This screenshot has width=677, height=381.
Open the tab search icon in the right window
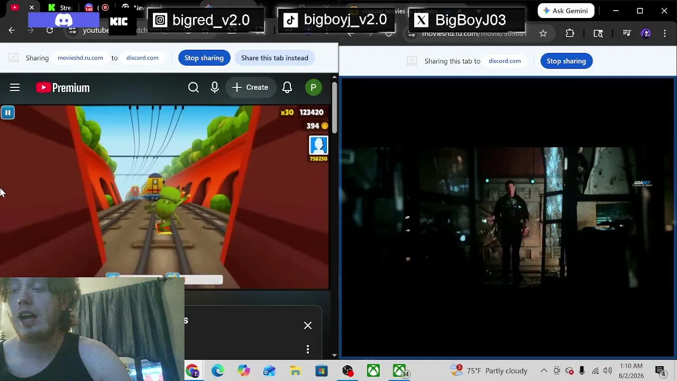[598, 33]
